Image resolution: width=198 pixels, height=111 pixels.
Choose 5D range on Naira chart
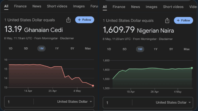click(124, 49)
